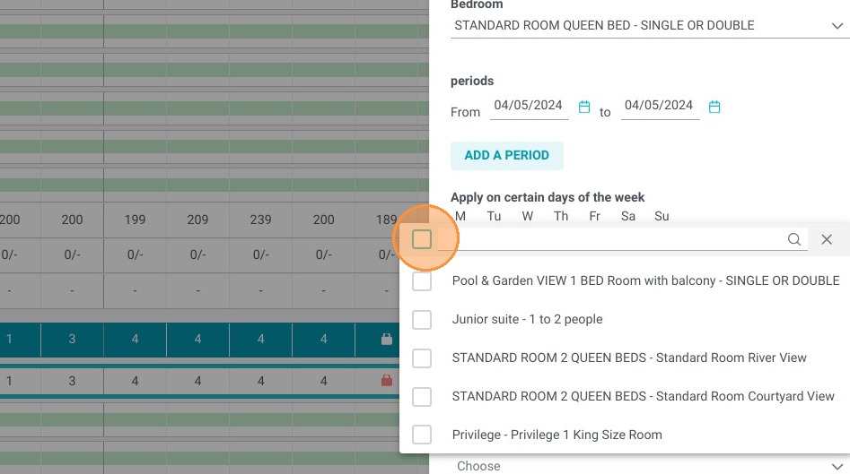Click the red lock icon in grid
Viewport: 850px width, 474px height.
pyautogui.click(x=387, y=381)
